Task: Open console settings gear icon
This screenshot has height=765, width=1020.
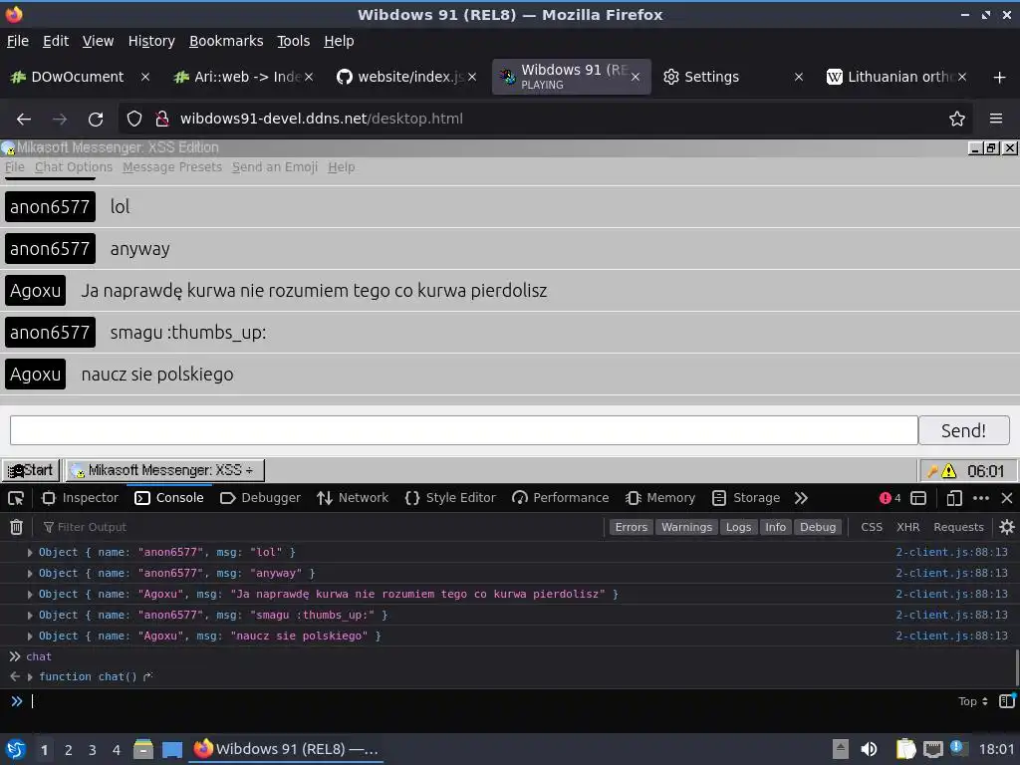Action: point(1007,527)
